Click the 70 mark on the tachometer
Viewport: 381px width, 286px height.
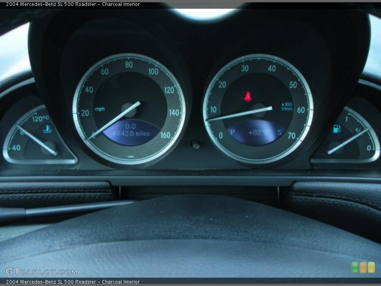click(x=292, y=135)
